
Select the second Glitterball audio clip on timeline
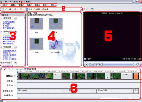coord(115,91)
